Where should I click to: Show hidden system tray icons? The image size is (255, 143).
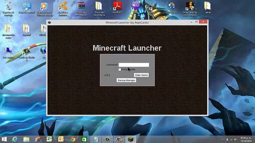222,139
